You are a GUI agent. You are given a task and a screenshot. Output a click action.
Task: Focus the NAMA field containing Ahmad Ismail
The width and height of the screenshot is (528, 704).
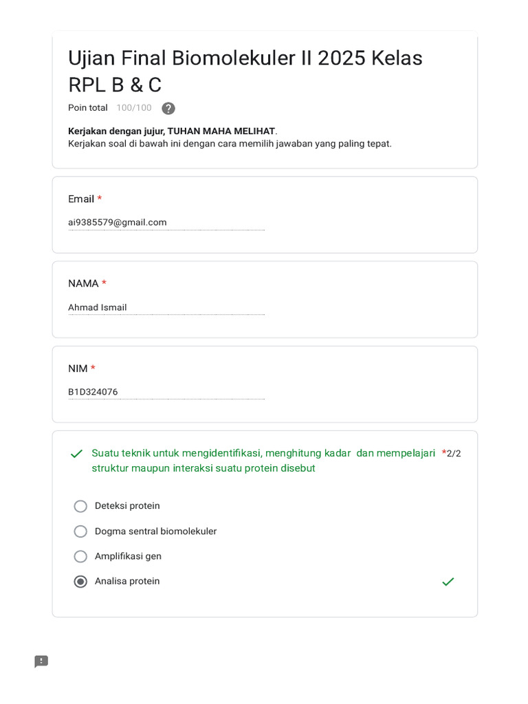[166, 307]
